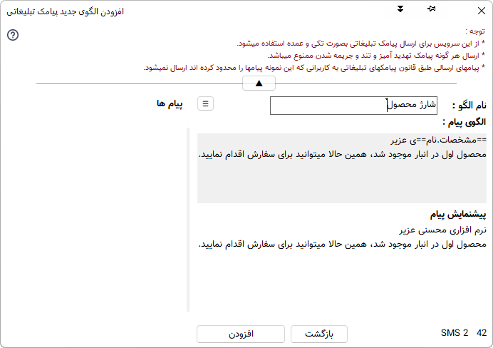Viewport: 493px width, 348px height.
Task: Open the hamburger menu beside پیام ها
Action: coord(205,103)
